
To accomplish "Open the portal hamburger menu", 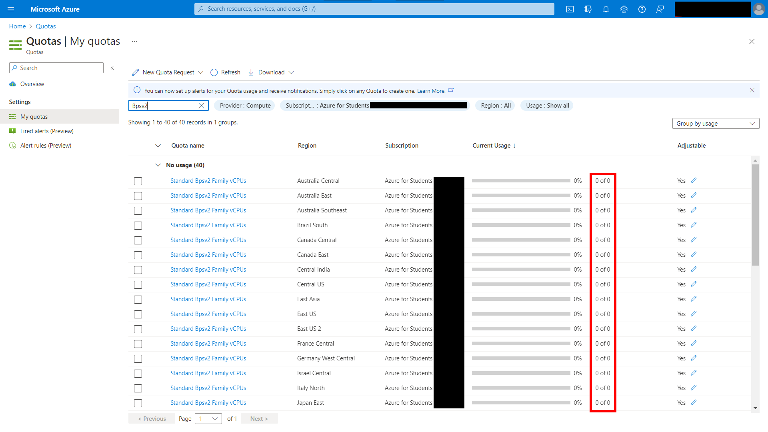I will pos(11,9).
